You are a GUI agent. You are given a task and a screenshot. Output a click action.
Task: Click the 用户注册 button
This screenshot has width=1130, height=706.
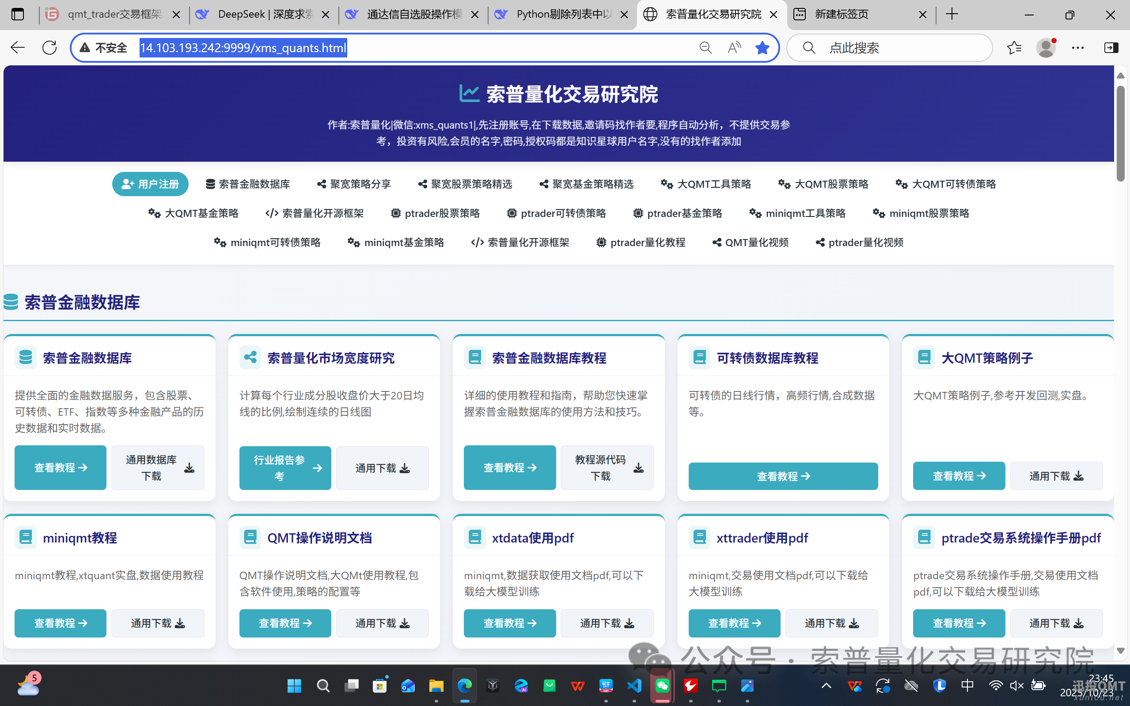(150, 184)
